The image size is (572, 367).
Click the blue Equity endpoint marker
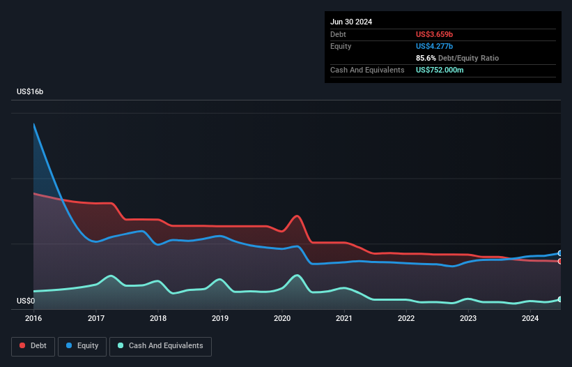click(560, 253)
